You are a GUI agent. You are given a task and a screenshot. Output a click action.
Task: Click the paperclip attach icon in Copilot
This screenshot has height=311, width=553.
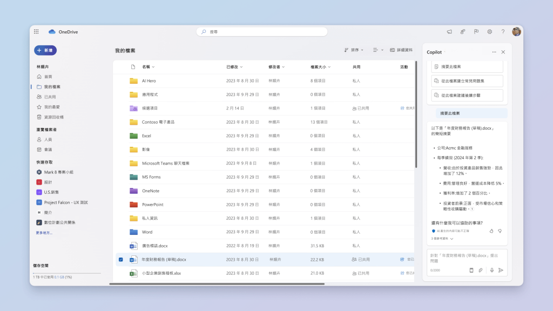pyautogui.click(x=480, y=271)
